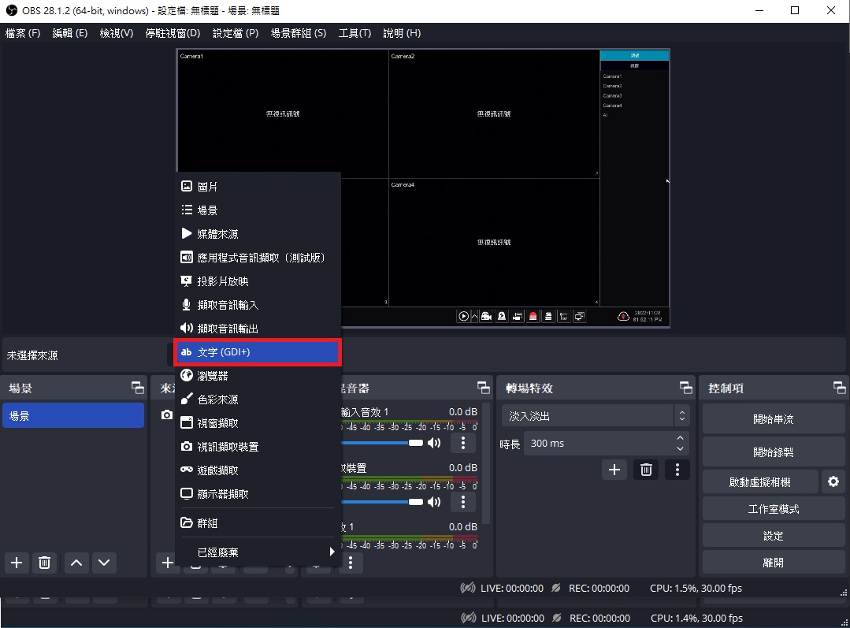Open the 場景群組 (S) menu
The width and height of the screenshot is (850, 628).
pyautogui.click(x=299, y=33)
